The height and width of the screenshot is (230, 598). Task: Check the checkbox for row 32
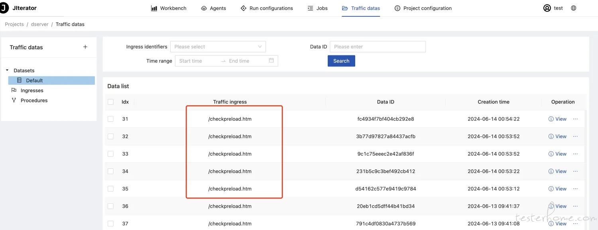pos(110,136)
